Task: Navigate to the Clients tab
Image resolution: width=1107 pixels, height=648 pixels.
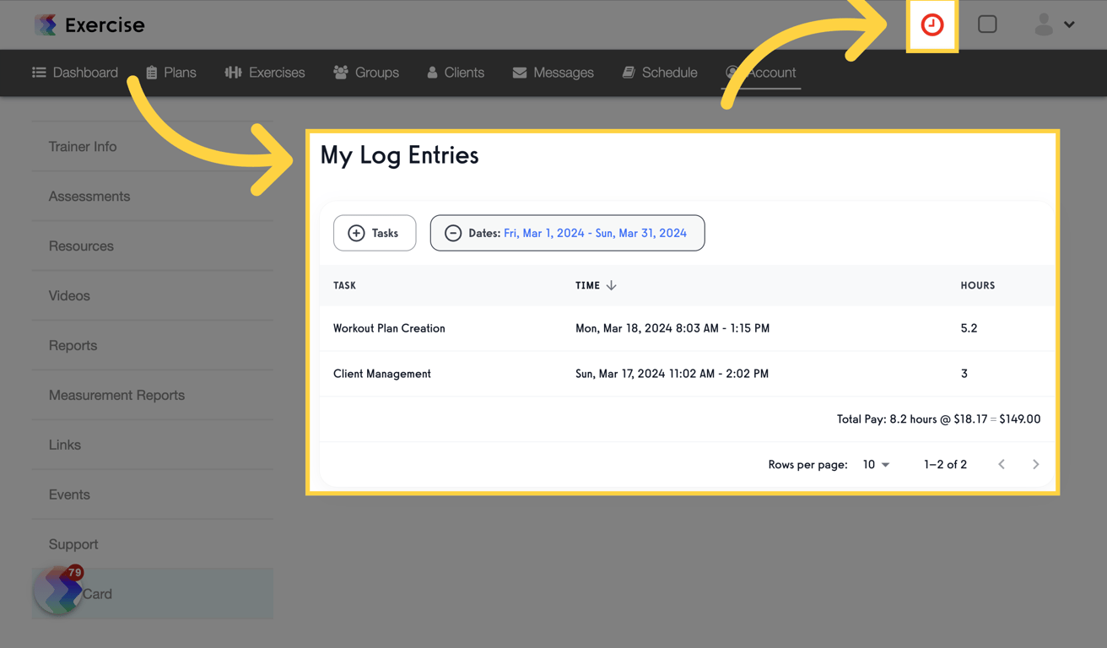Action: tap(456, 73)
